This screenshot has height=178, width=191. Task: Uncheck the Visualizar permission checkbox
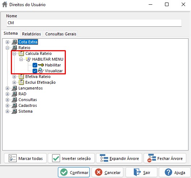click(35, 71)
